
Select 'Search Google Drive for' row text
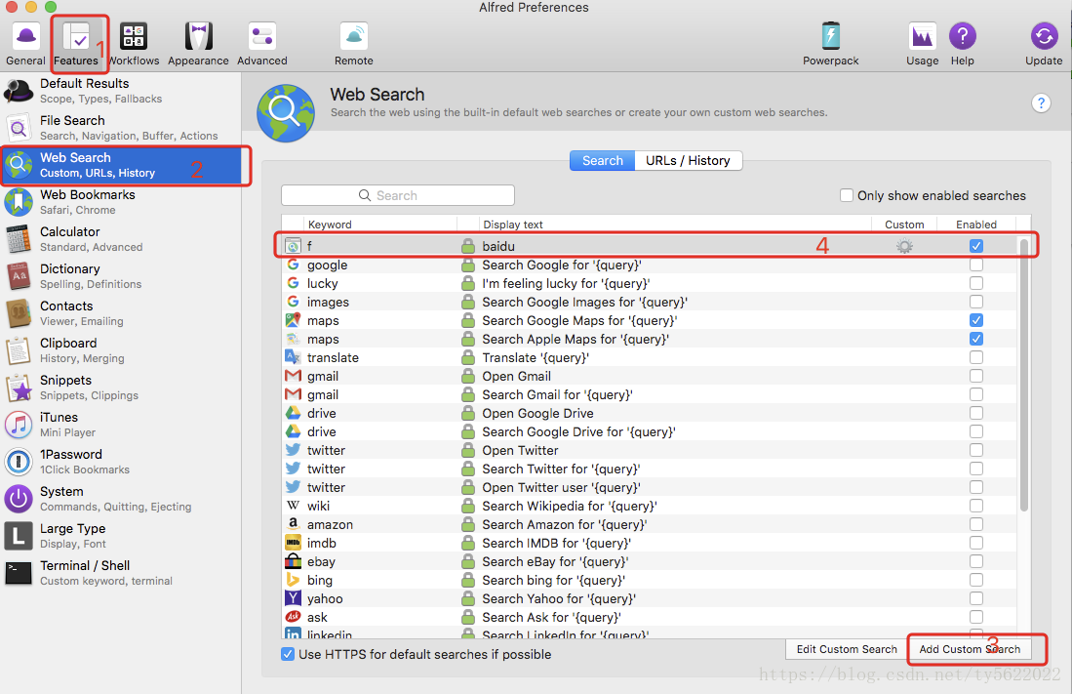point(578,431)
